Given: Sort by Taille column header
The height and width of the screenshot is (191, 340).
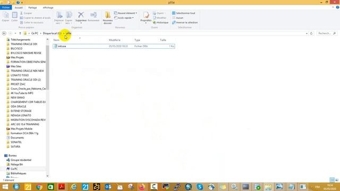Looking at the screenshot, I should click(x=163, y=40).
